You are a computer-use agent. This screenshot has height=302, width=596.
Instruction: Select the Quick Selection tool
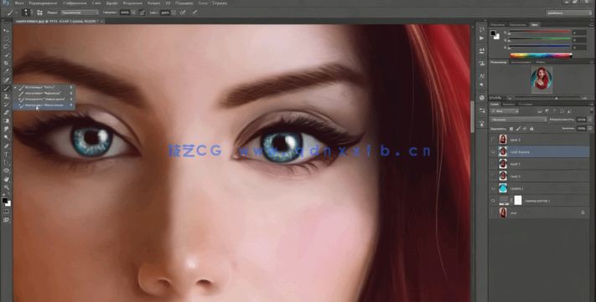coord(6,55)
